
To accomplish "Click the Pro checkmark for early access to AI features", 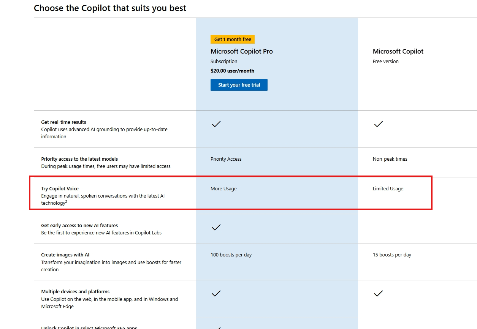I will 216,227.
